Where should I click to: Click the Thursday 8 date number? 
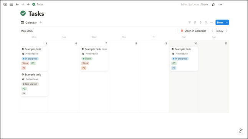pos(136,43)
